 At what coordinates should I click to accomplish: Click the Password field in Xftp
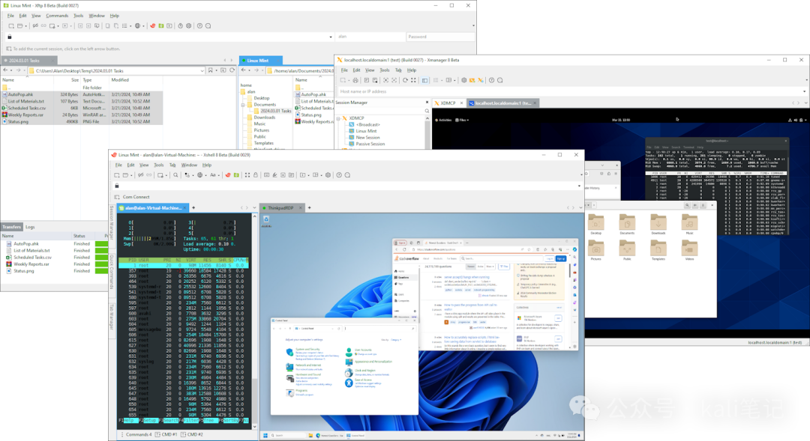pos(439,37)
